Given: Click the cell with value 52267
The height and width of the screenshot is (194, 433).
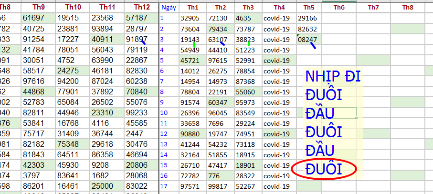Looking at the screenshot, I should [x=248, y=186].
